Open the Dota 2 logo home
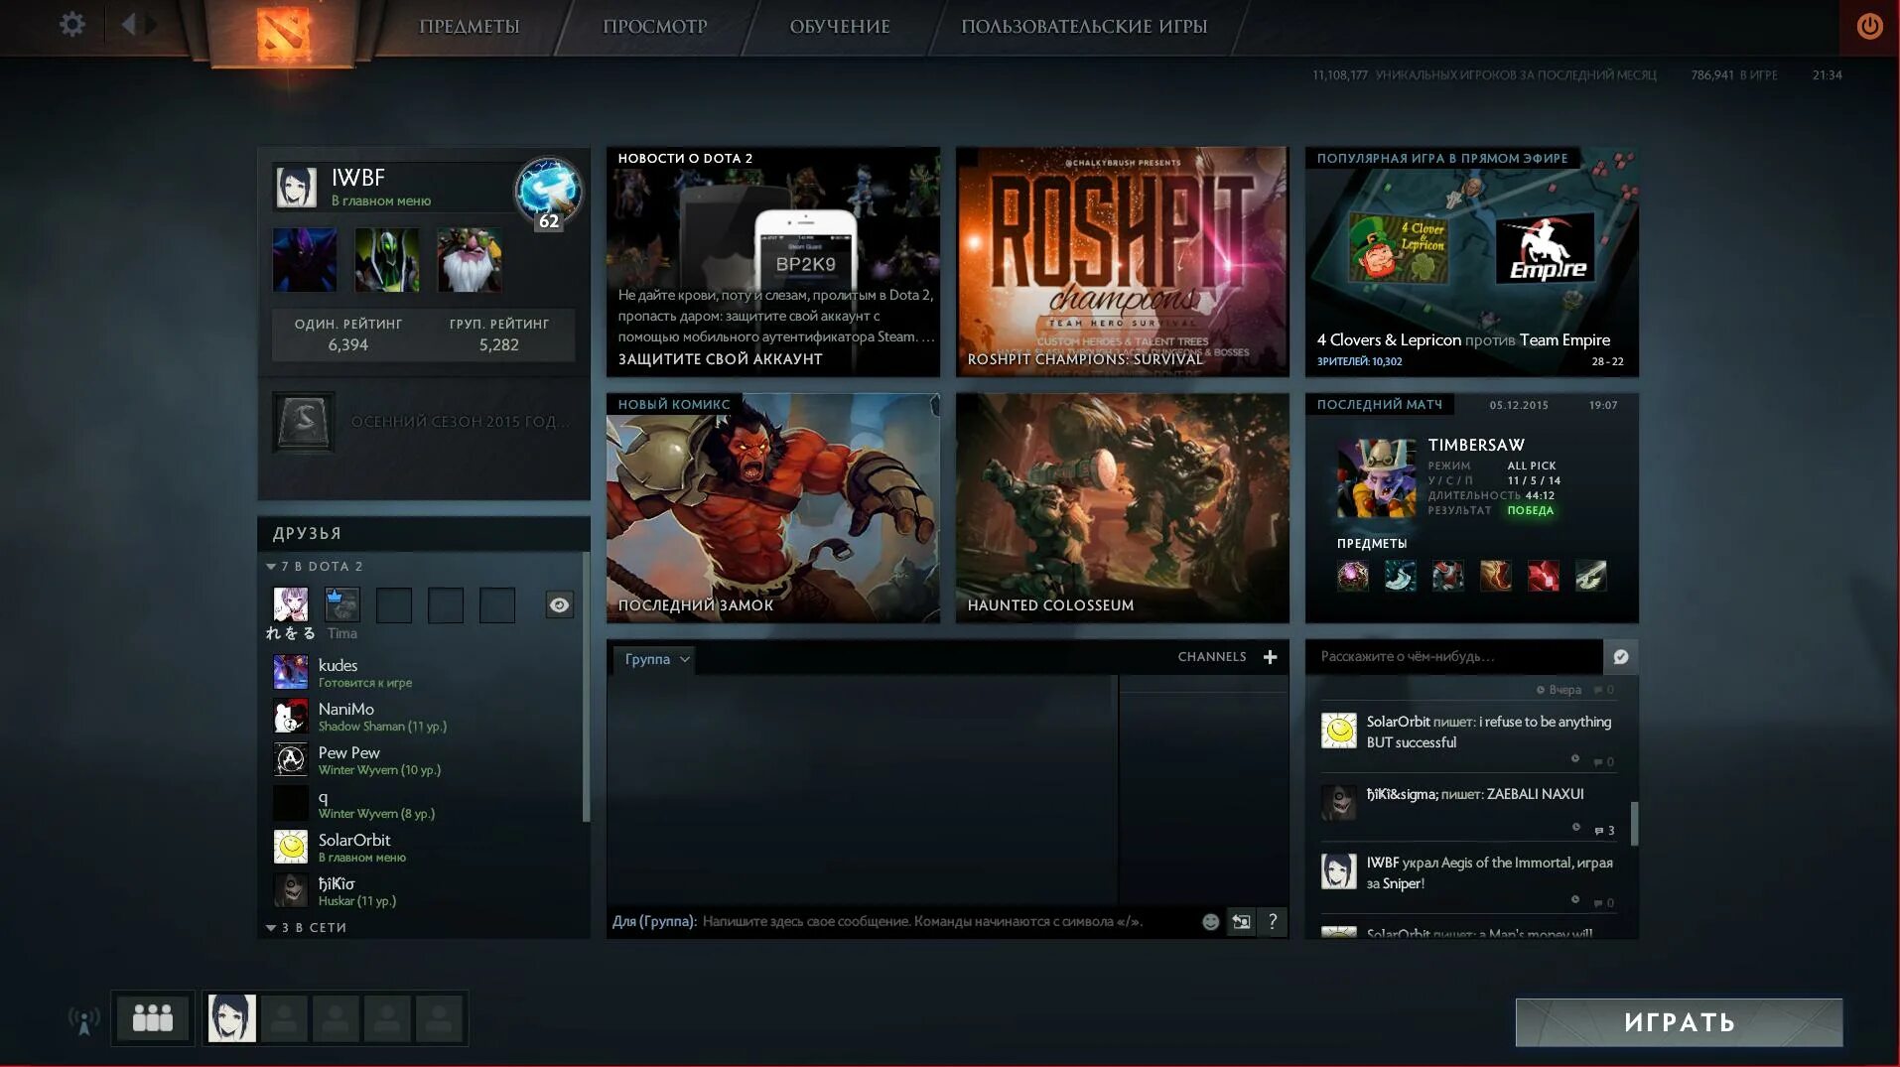Image resolution: width=1900 pixels, height=1067 pixels. coord(284,32)
